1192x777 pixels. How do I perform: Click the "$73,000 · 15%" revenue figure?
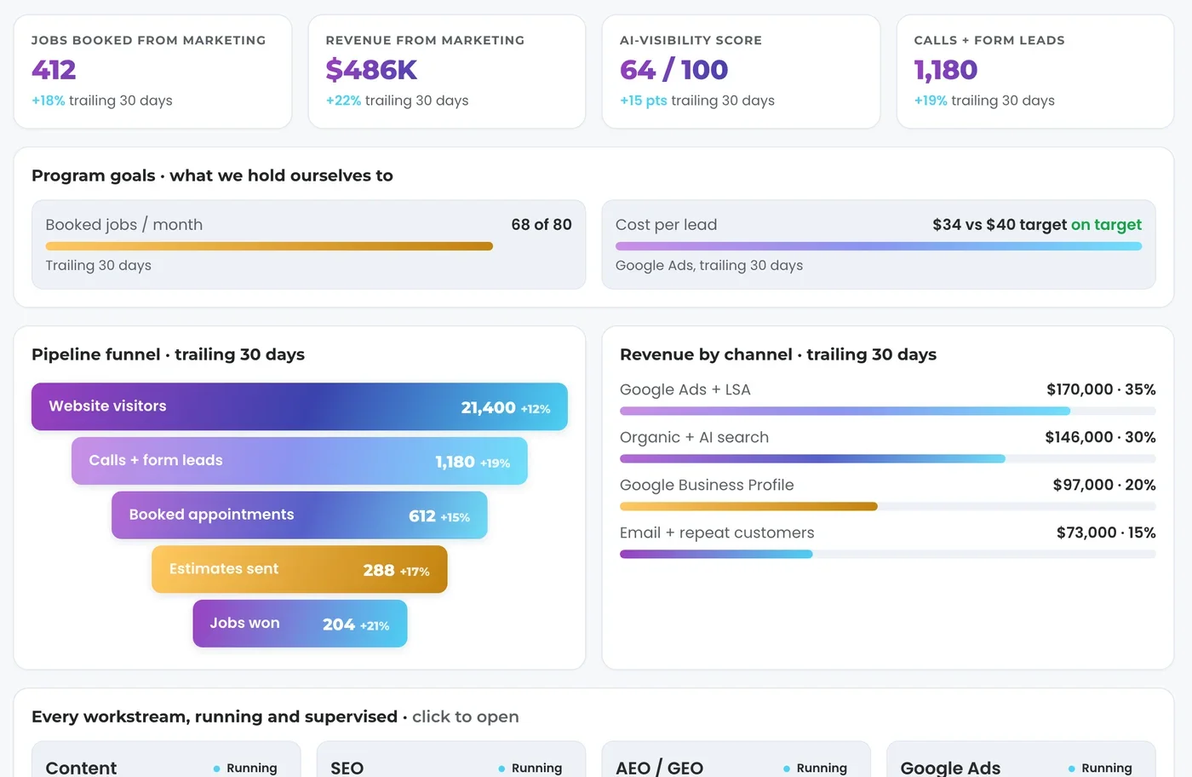(x=1106, y=532)
